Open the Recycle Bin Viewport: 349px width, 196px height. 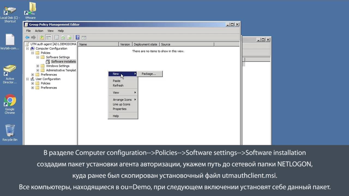[10, 133]
